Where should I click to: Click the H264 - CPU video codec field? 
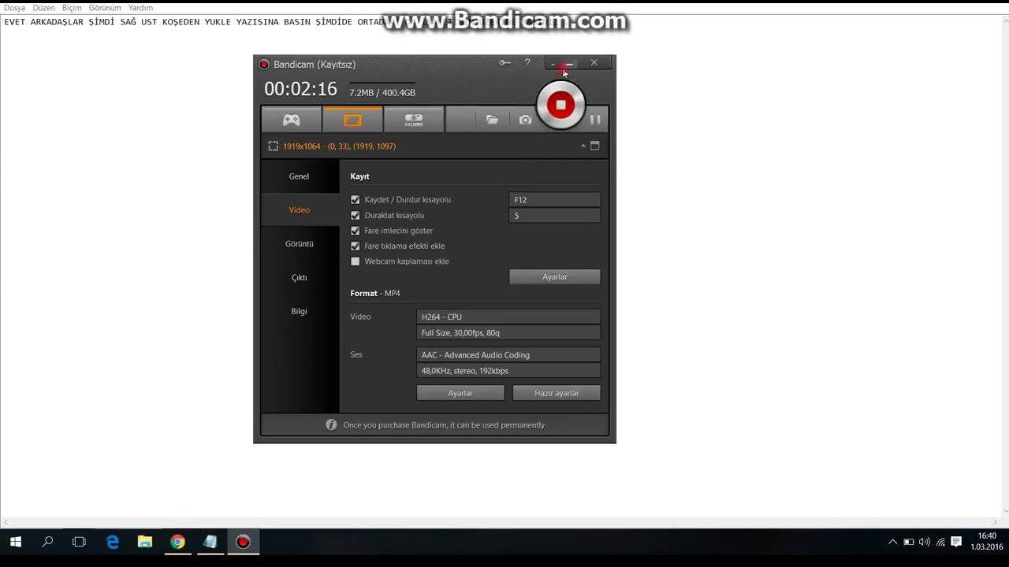(x=508, y=317)
